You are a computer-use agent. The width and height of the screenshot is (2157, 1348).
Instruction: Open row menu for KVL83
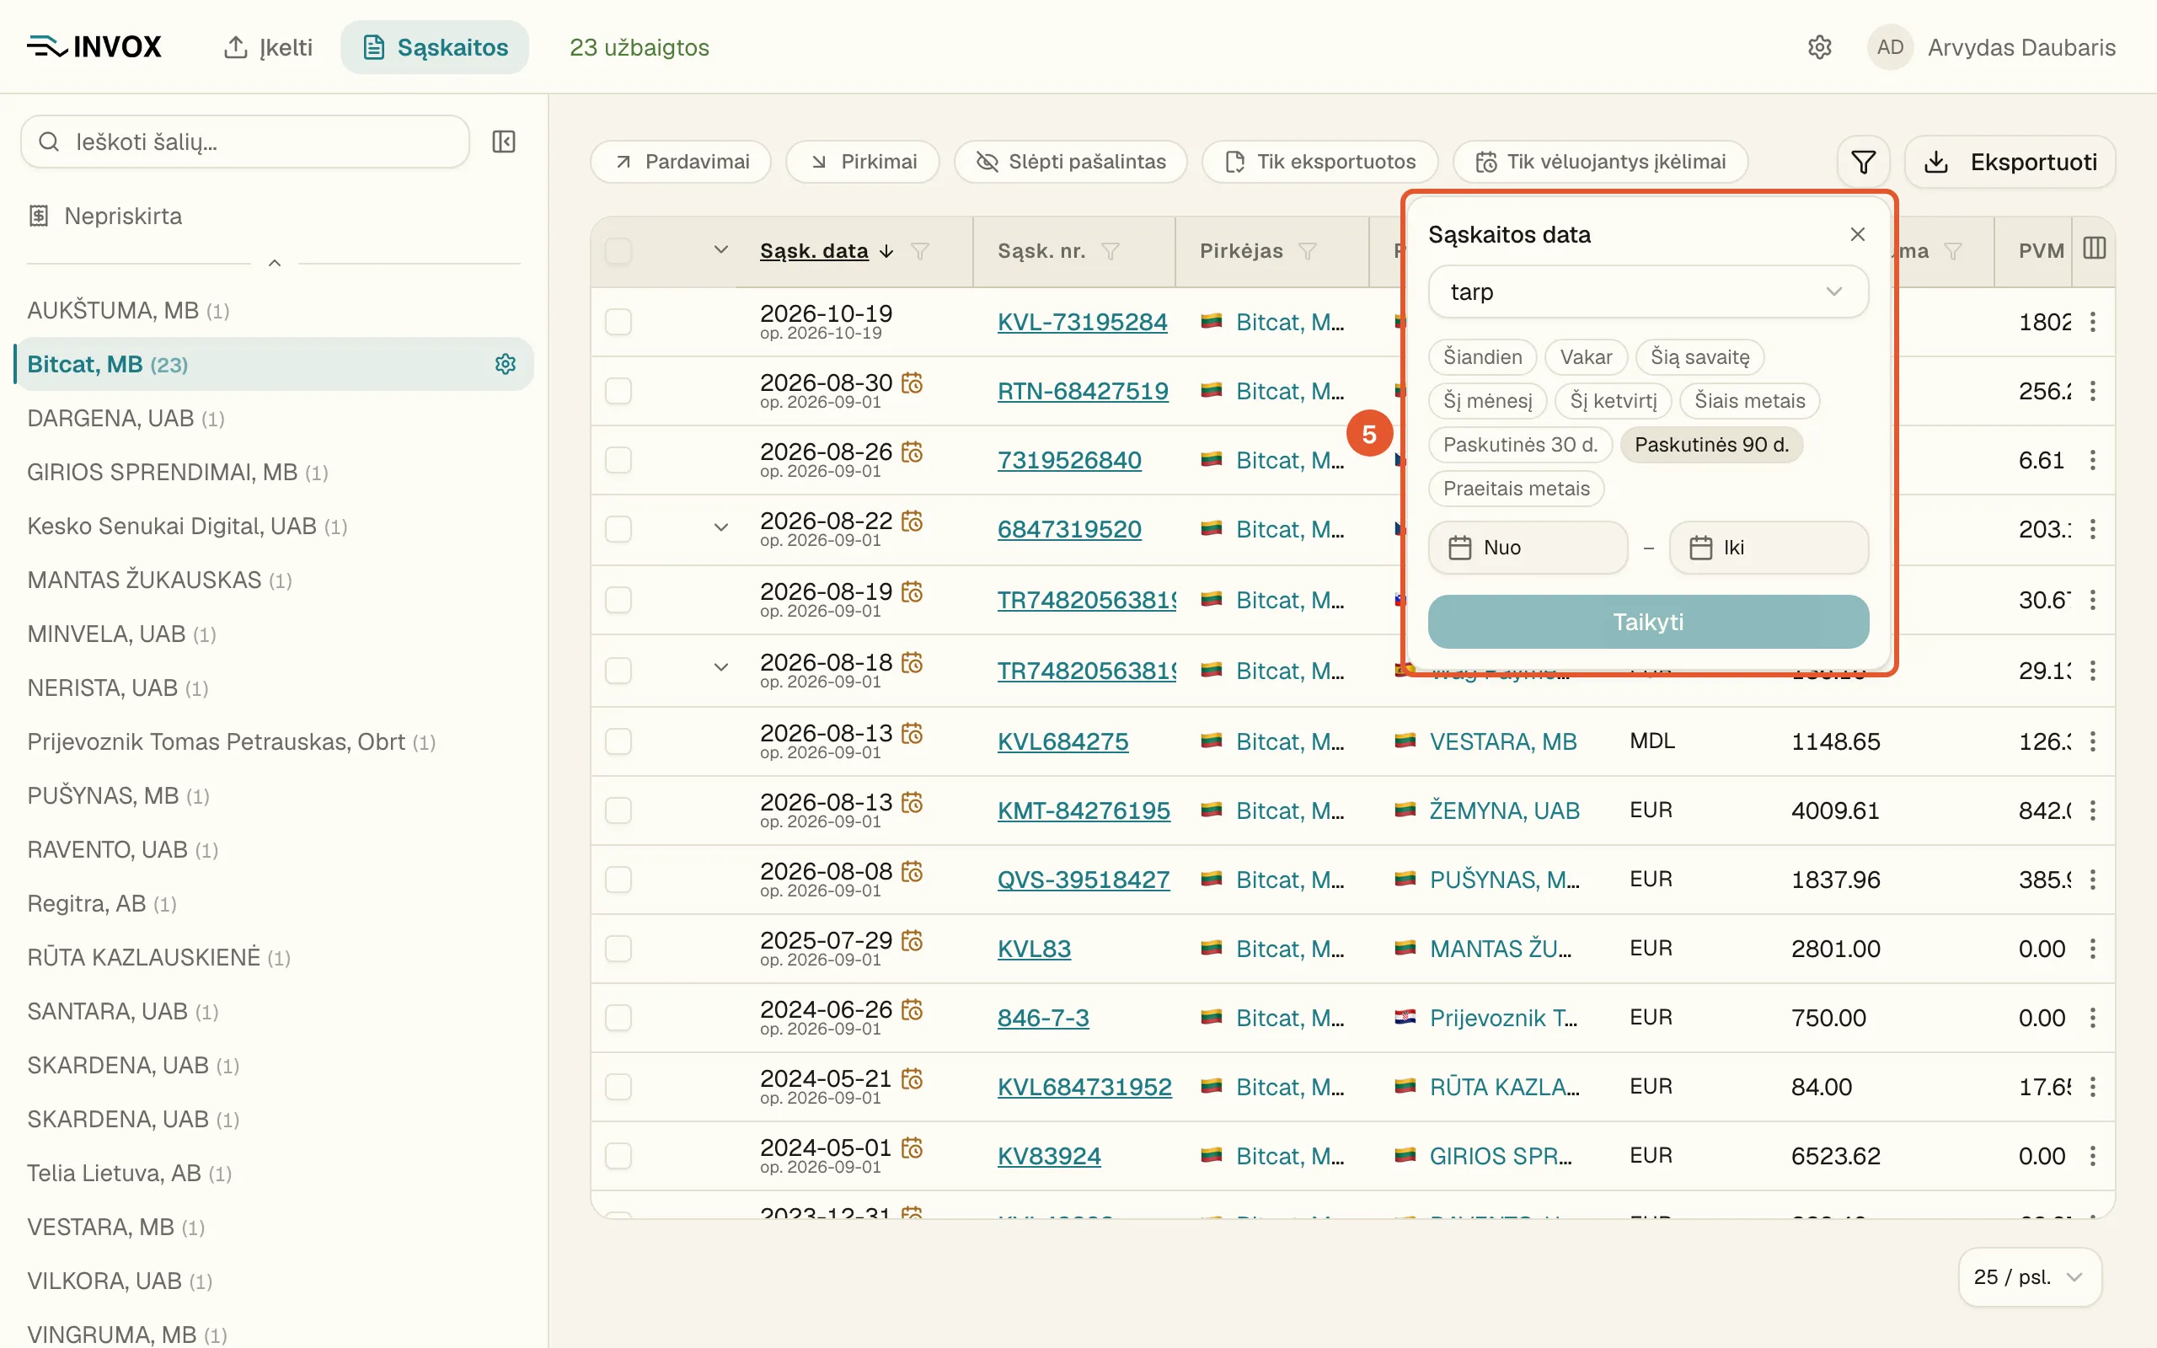(2093, 949)
